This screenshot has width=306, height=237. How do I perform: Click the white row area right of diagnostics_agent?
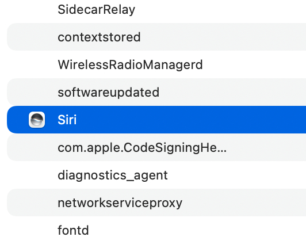click(237, 175)
